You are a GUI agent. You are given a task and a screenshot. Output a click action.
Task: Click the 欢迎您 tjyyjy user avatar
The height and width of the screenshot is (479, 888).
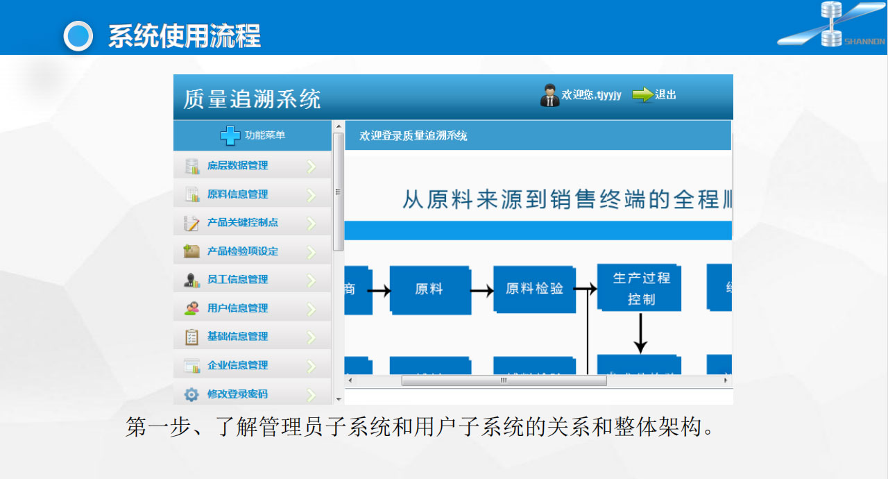549,95
